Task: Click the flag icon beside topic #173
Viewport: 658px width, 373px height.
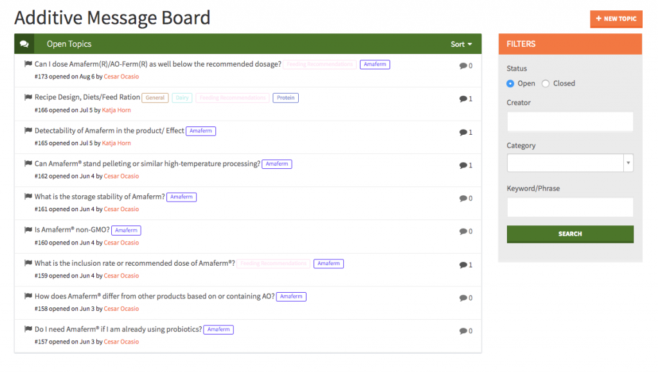Action: point(28,64)
